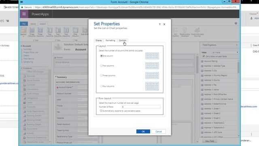Select the Three columns radio button
The width and height of the screenshot is (259, 146).
point(101,75)
